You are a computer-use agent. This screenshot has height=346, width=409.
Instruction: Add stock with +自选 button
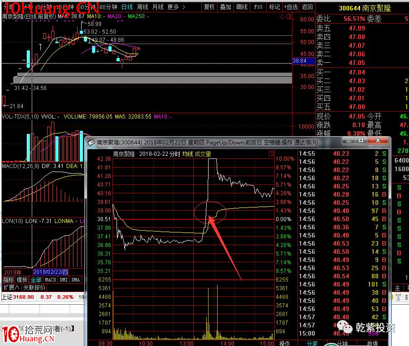click(x=291, y=7)
